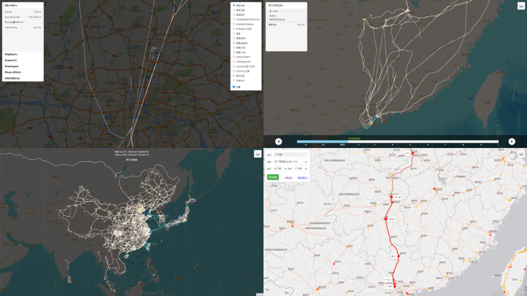Play the timeline forward with the right arrow
Screen dimensions: 527x296
tap(511, 142)
